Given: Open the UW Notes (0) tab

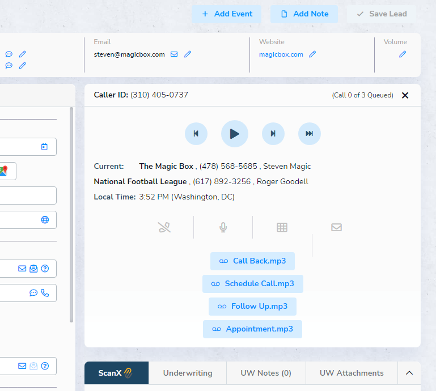Looking at the screenshot, I should pyautogui.click(x=266, y=373).
